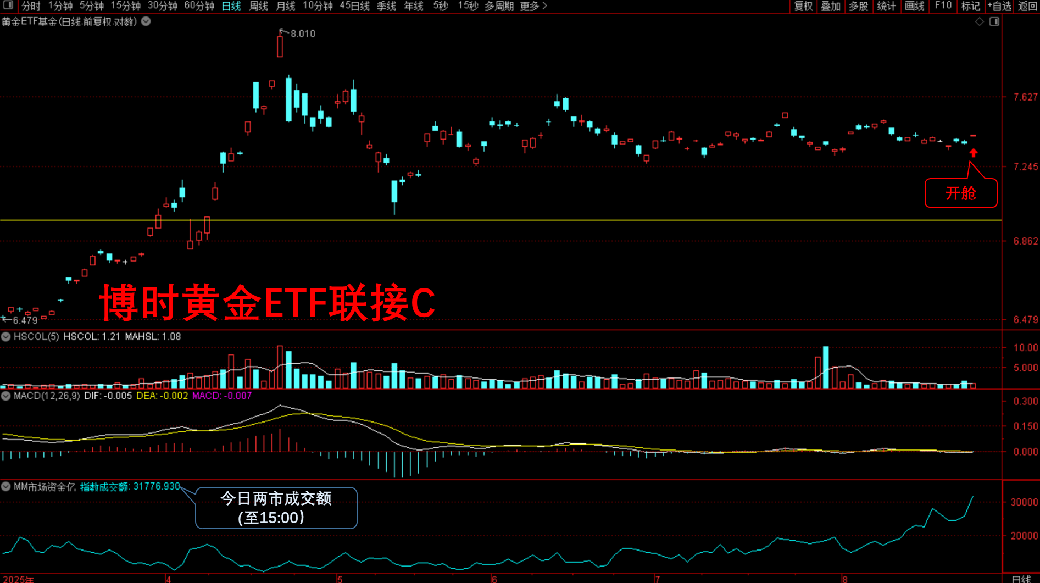The image size is (1040, 583).
Task: Select the 45日线 period tab
Action: click(354, 6)
